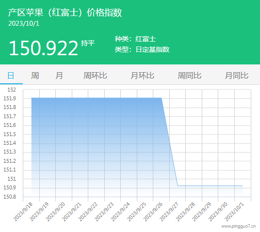Screen dimensions: 260x232
Task: Click the chart title 产区苹果价格指数
Action: (65, 12)
